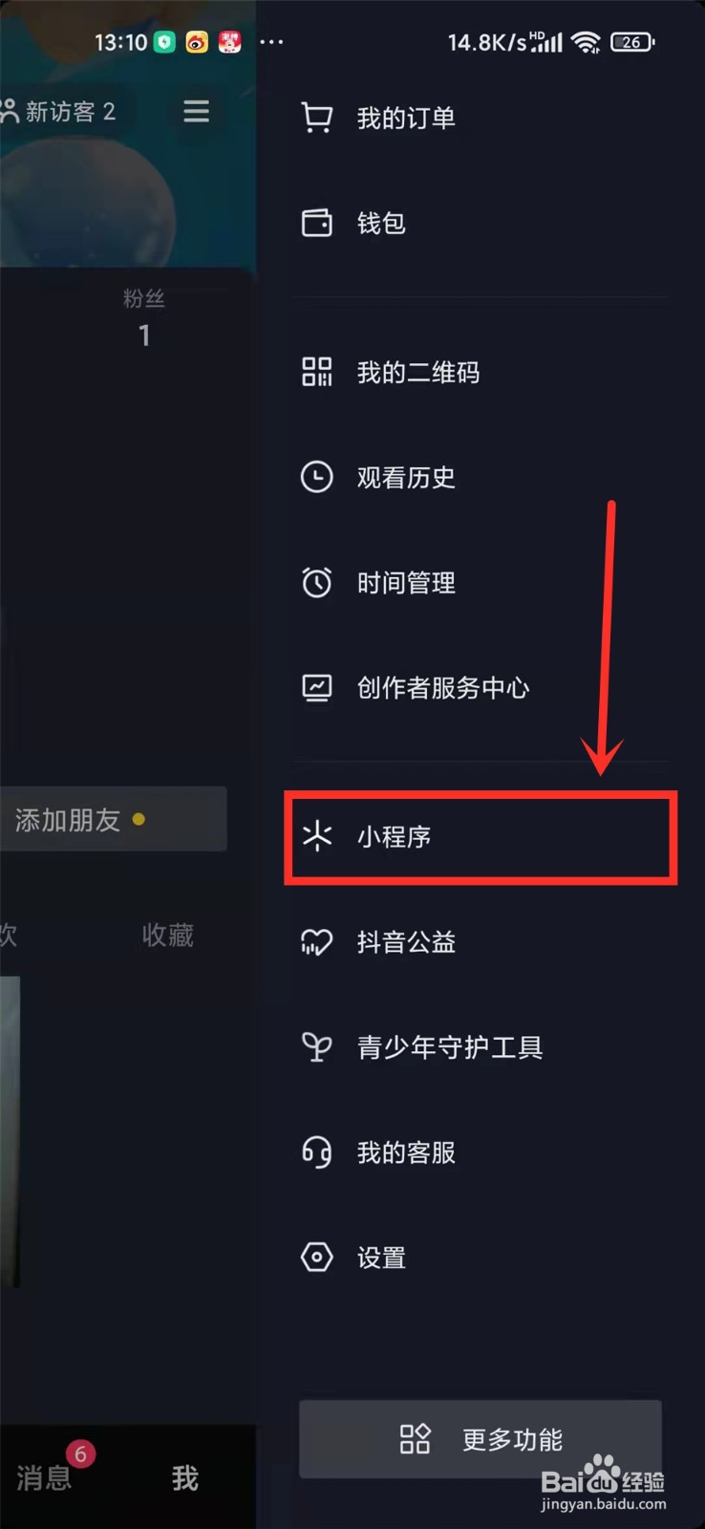Tap the 添加朋友 button
Viewport: 705px width, 1529px height.
[113, 819]
